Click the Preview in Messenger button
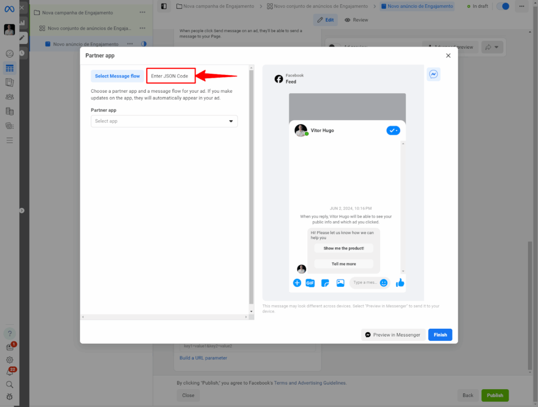538x407 pixels. click(x=393, y=335)
